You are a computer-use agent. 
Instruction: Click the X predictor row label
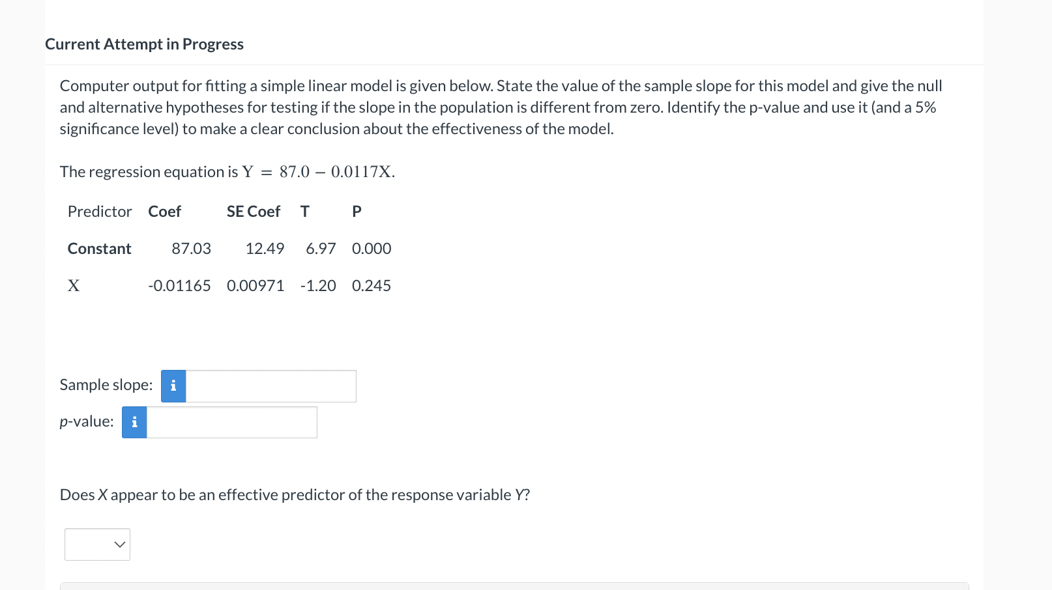point(74,286)
